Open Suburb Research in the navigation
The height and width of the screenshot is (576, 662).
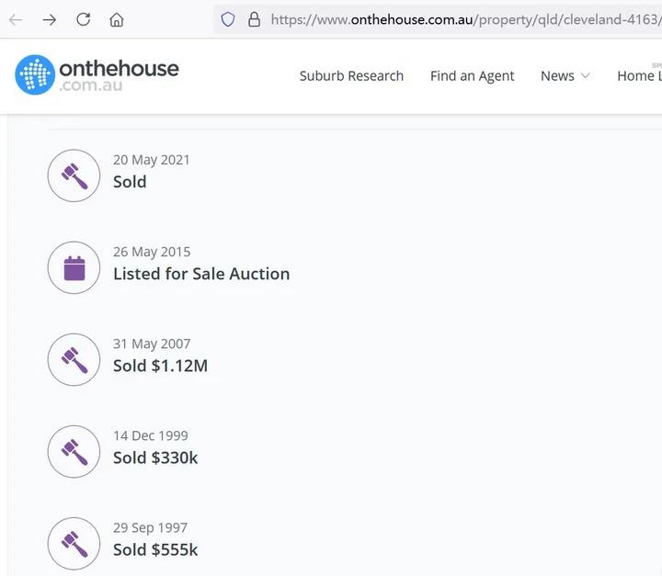[351, 76]
